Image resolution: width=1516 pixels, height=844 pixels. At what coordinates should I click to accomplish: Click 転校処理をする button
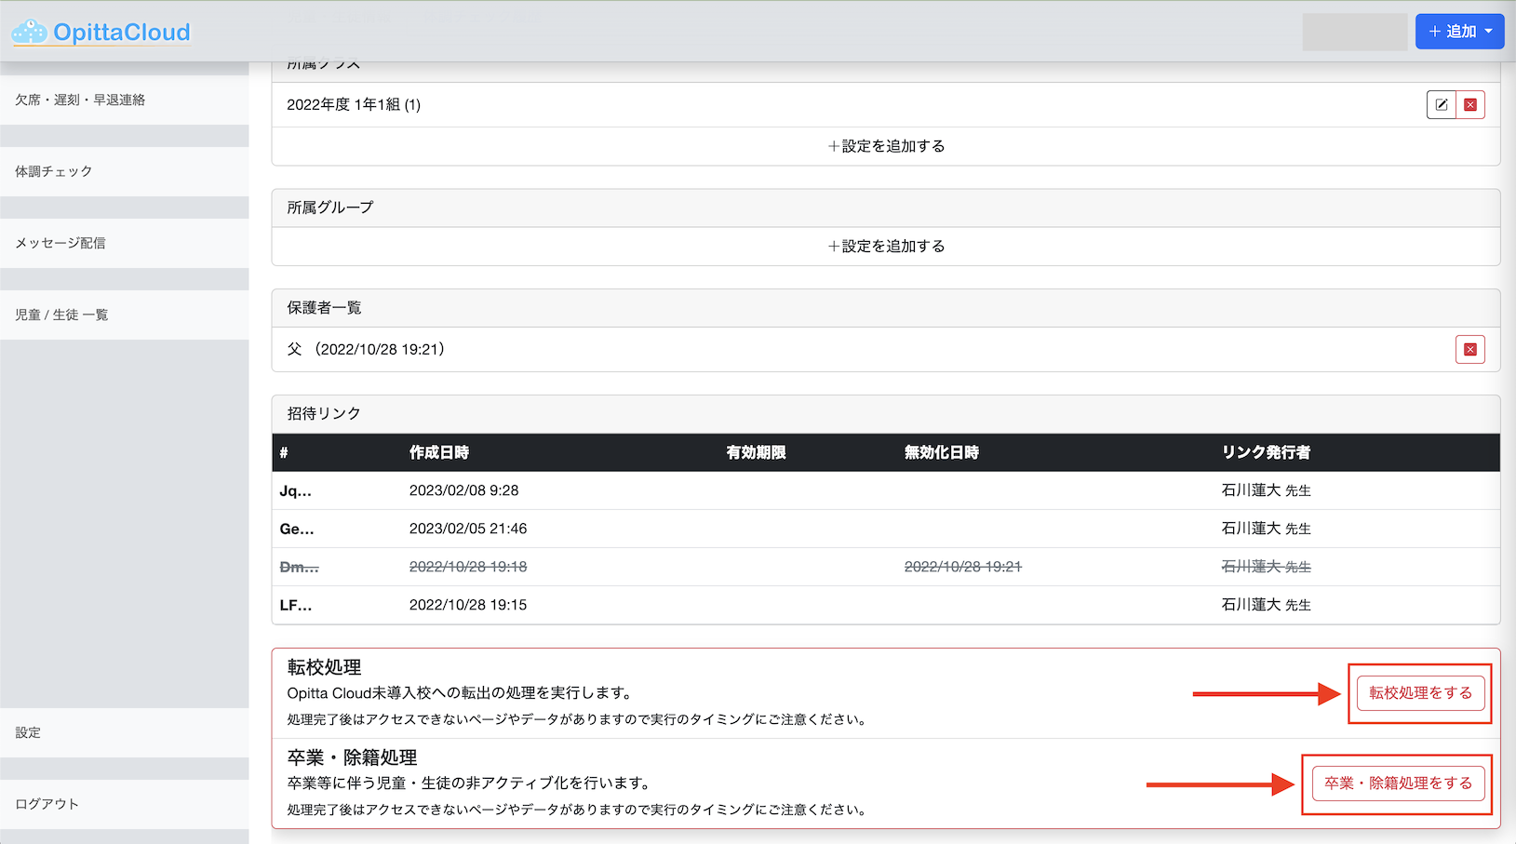pyautogui.click(x=1420, y=693)
